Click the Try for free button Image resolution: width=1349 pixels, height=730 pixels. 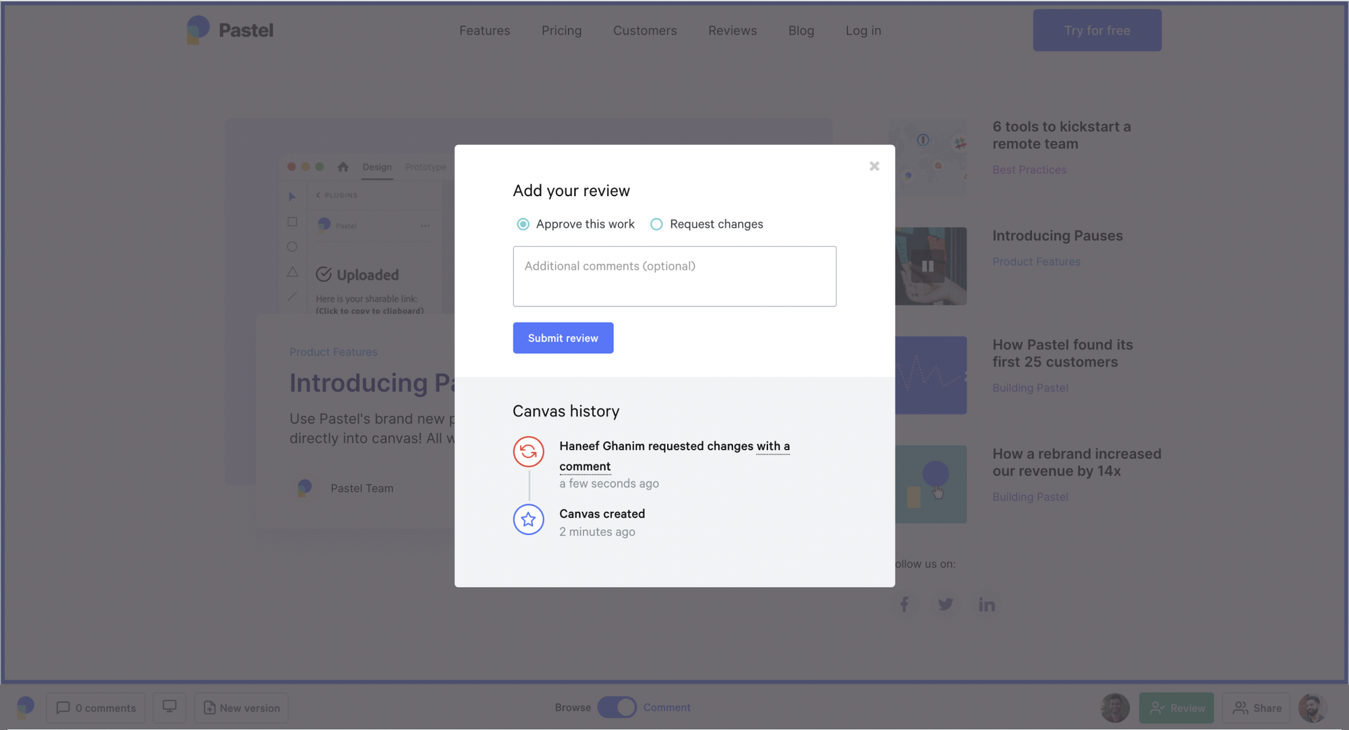tap(1097, 30)
